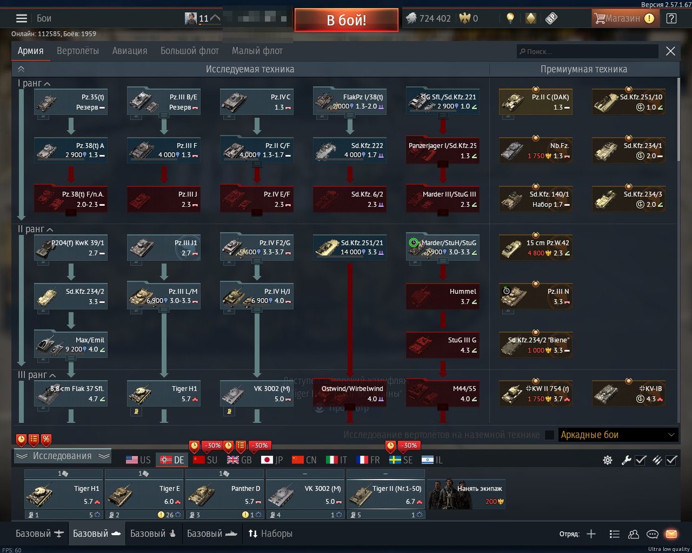Image resolution: width=692 pixels, height=553 pixels.
Task: Click the double-chevron collapse-all icon
Action: click(x=21, y=69)
